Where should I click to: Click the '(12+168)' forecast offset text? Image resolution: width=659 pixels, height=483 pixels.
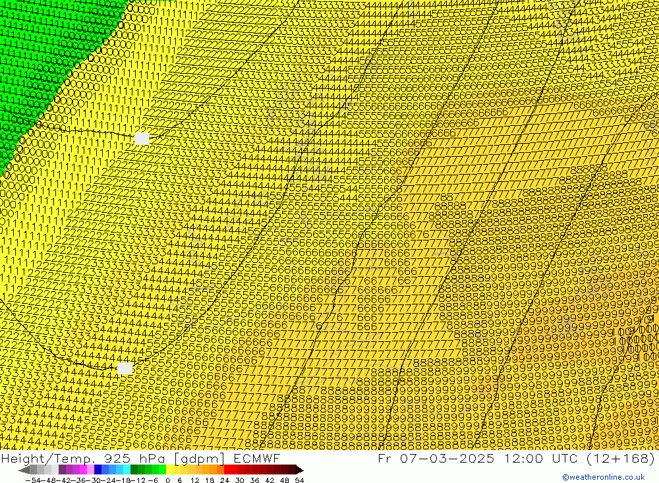(620, 458)
